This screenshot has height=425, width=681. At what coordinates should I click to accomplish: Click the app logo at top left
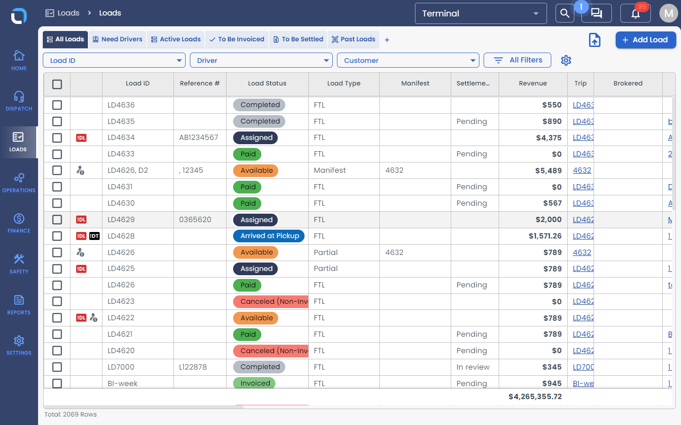(x=19, y=15)
